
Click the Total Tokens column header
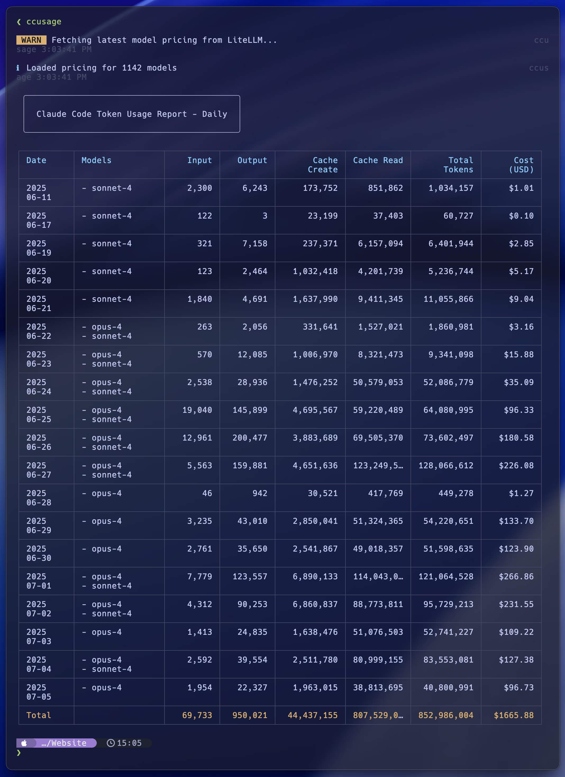458,165
